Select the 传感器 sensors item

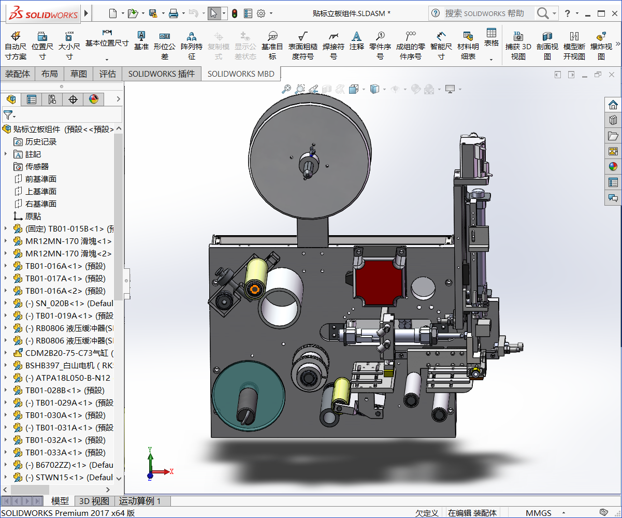click(31, 166)
